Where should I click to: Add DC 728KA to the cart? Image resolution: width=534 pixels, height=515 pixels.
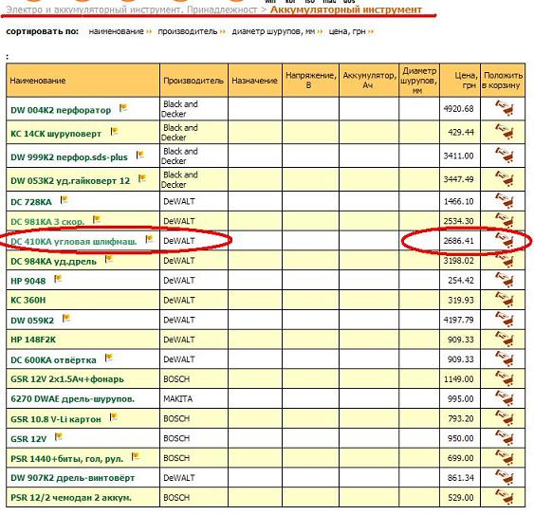504,201
